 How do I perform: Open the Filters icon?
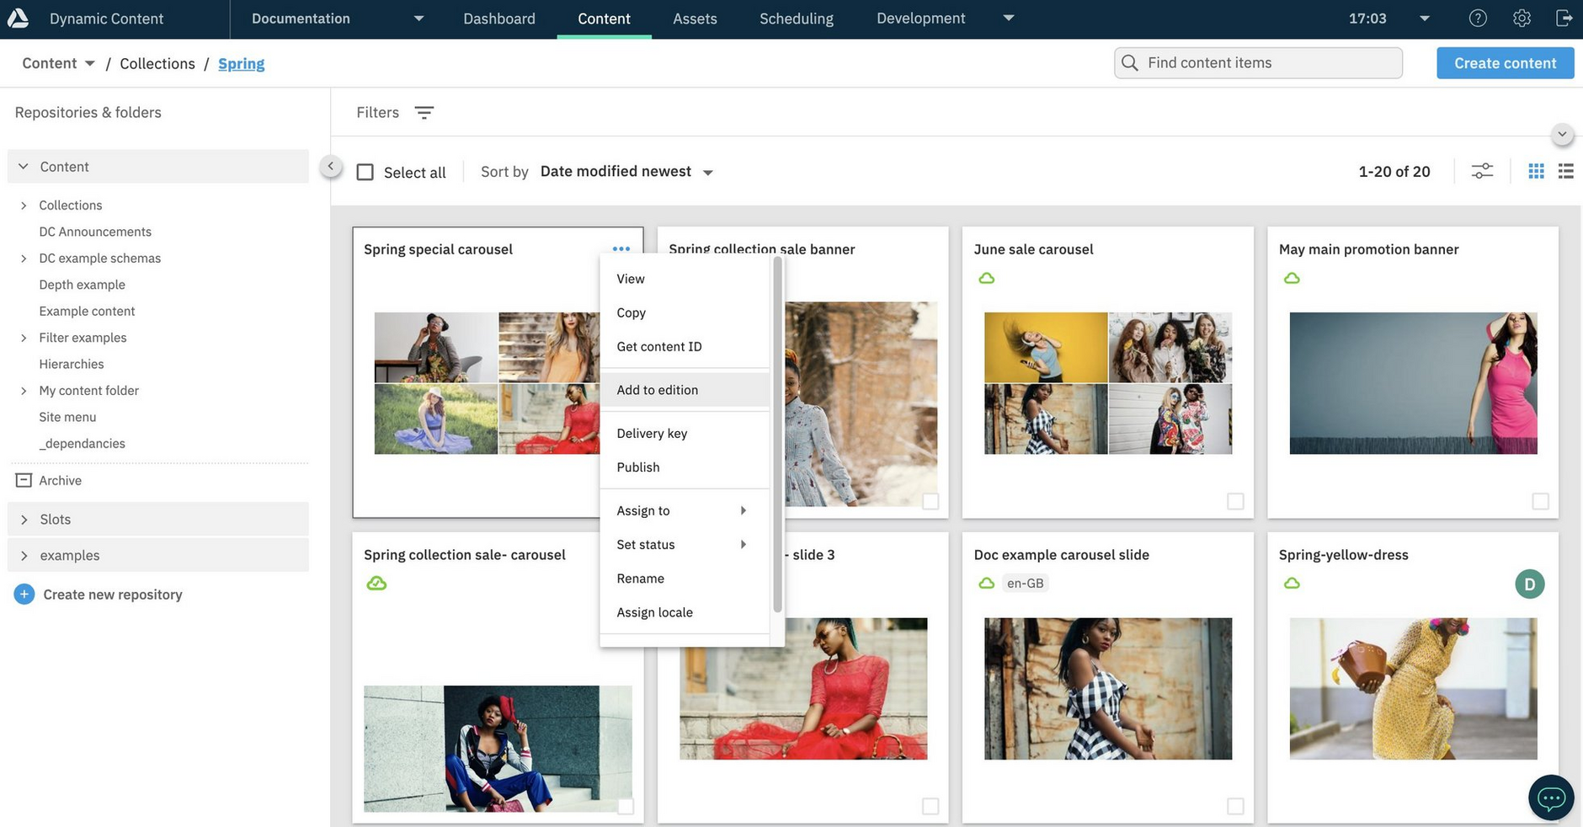pyautogui.click(x=424, y=113)
